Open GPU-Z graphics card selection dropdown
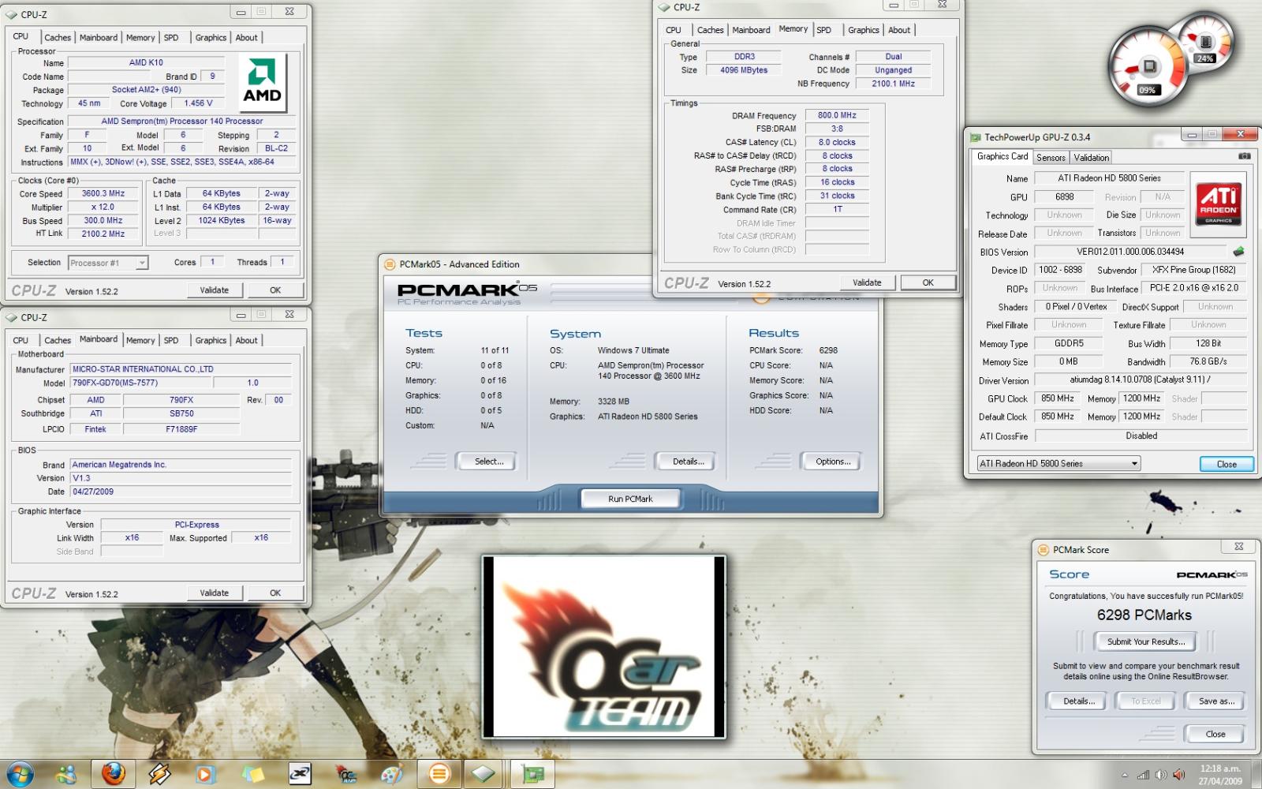The height and width of the screenshot is (789, 1262). coord(1059,463)
